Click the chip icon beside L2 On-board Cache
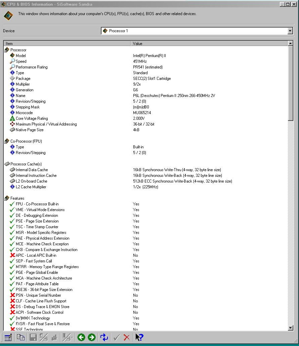The image size is (299, 346). (12, 181)
